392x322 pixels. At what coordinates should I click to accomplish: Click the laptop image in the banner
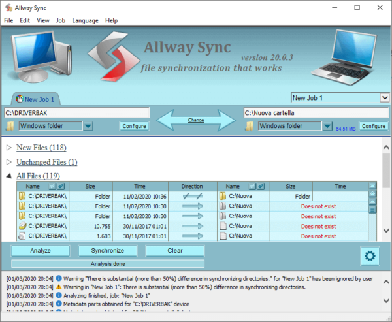[344, 57]
